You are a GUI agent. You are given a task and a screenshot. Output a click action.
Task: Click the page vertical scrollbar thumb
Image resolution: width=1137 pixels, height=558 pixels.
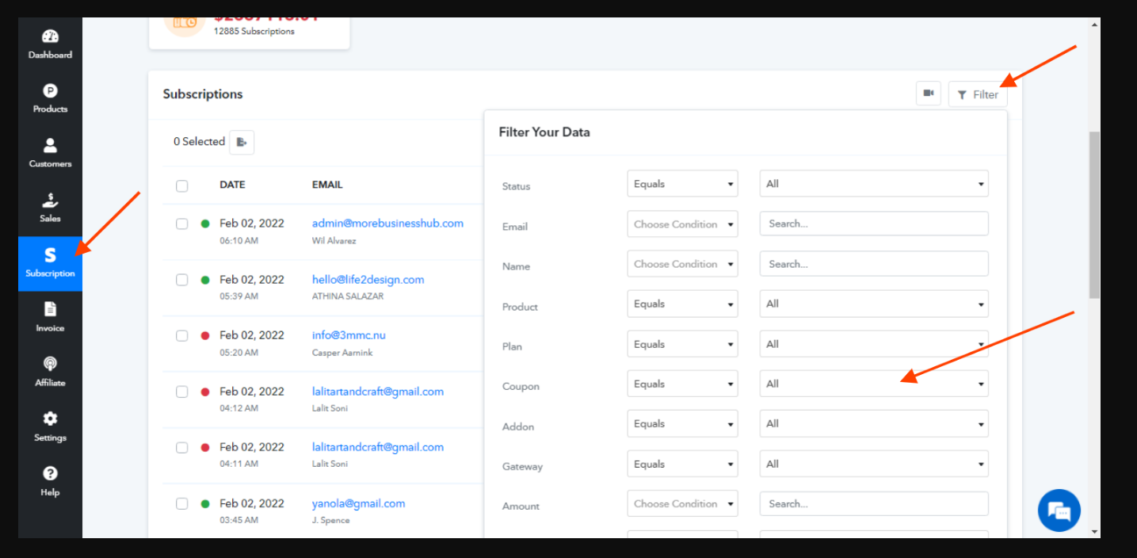coord(1094,215)
